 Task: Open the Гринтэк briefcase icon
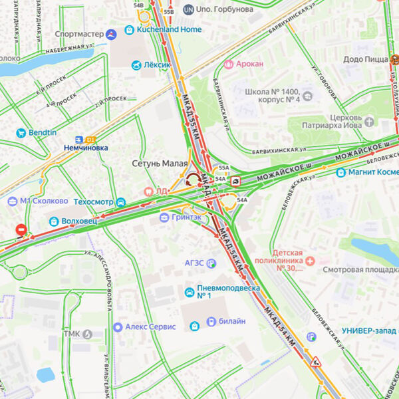164,217
